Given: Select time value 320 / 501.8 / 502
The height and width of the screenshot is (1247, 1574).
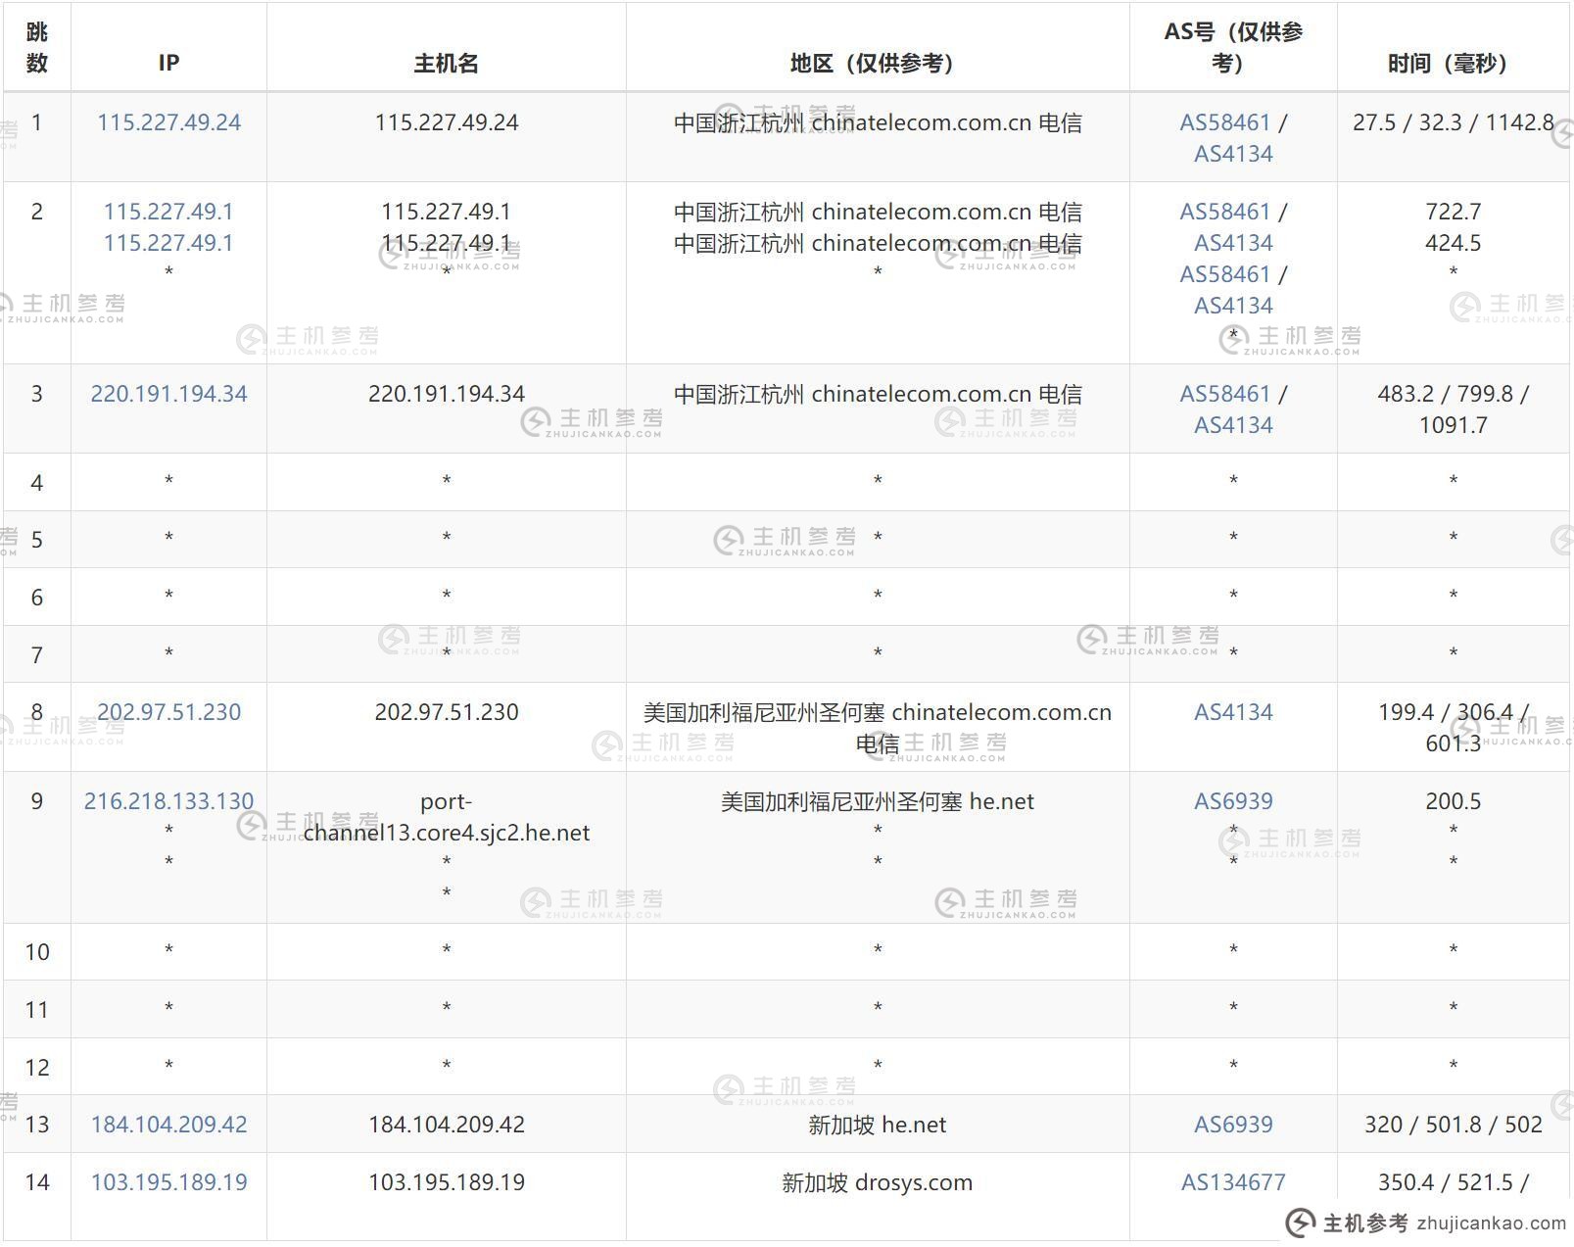Looking at the screenshot, I should [1453, 1125].
